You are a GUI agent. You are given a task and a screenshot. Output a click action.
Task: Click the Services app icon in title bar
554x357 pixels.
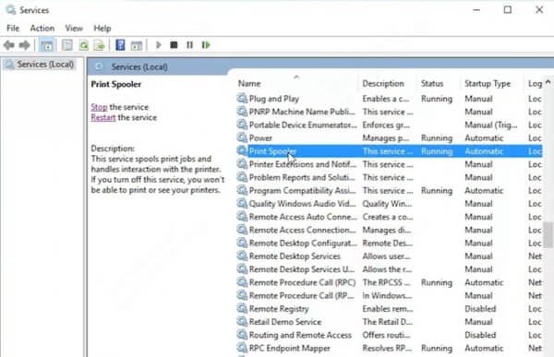tap(10, 10)
